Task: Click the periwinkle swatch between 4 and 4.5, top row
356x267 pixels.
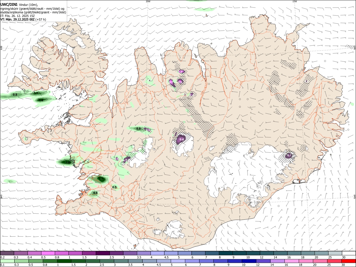Action: 157,253
